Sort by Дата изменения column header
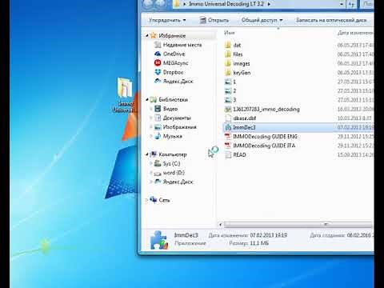 [x=355, y=33]
